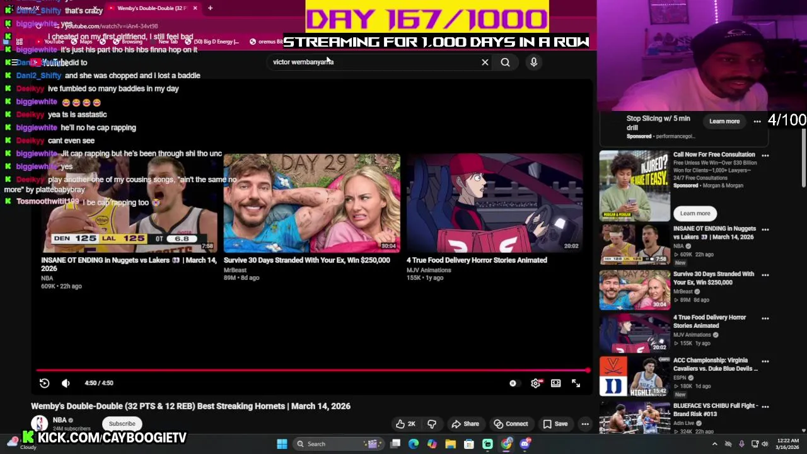The height and width of the screenshot is (454, 807).
Task: Select the Wemby's Double-Double browser tab
Action: (151, 8)
